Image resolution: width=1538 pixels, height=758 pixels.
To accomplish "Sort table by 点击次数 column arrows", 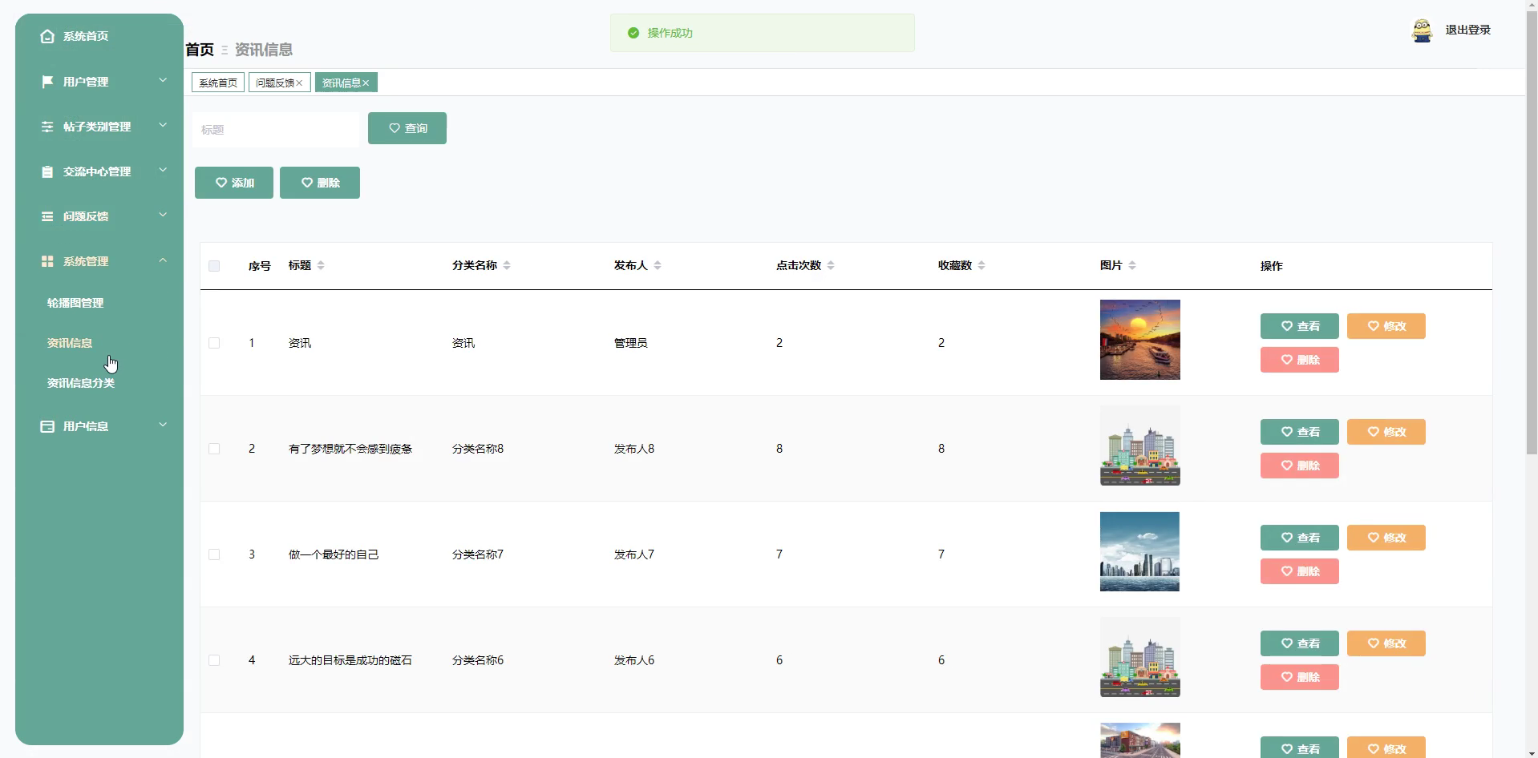I will 831,265.
